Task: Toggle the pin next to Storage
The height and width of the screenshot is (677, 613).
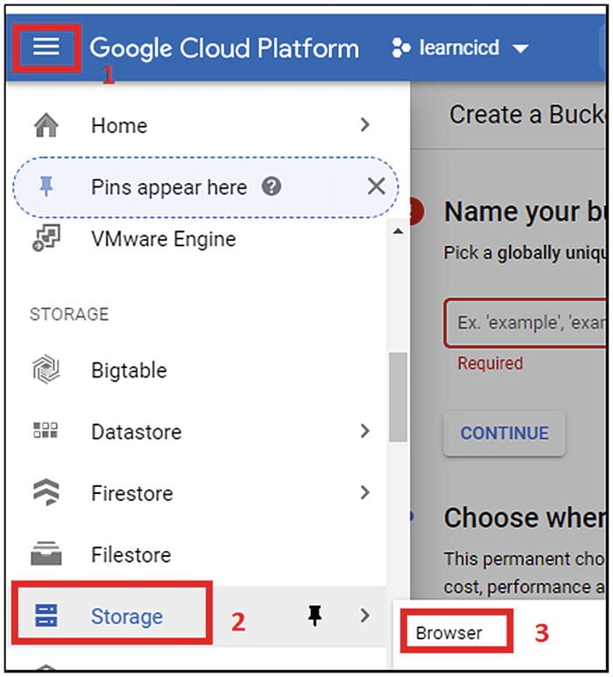Action: 315,616
